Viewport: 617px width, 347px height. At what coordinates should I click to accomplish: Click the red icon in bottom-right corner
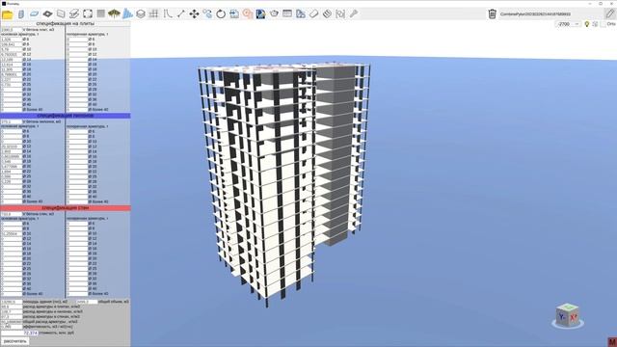click(612, 342)
